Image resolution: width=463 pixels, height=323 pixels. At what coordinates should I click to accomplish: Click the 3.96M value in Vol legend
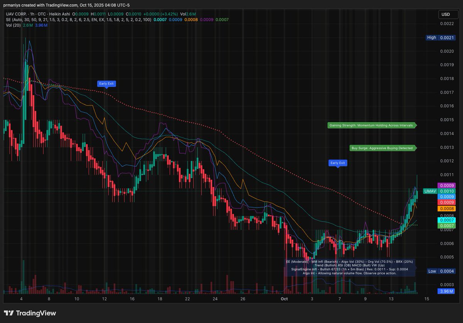(x=42, y=25)
